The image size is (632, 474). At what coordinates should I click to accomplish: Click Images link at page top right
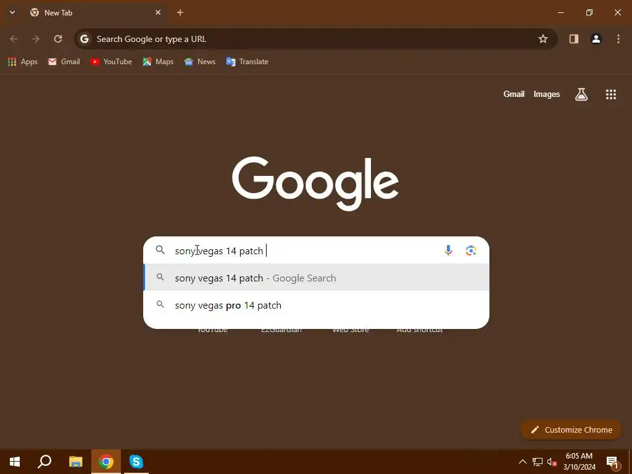click(x=547, y=94)
